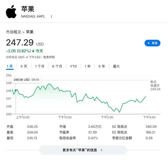Open the 免责声明 disclaimer link
The height and width of the screenshot is (160, 168).
coord(49,57)
